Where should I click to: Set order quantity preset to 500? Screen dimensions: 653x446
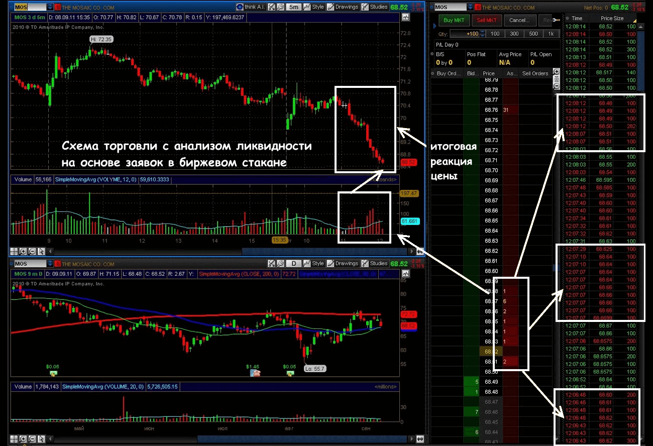pos(533,34)
